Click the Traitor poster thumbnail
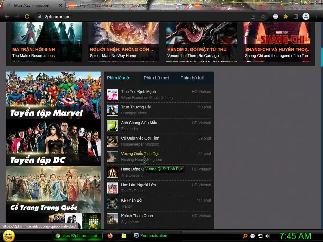The height and width of the screenshot is (242, 323). [x=112, y=203]
